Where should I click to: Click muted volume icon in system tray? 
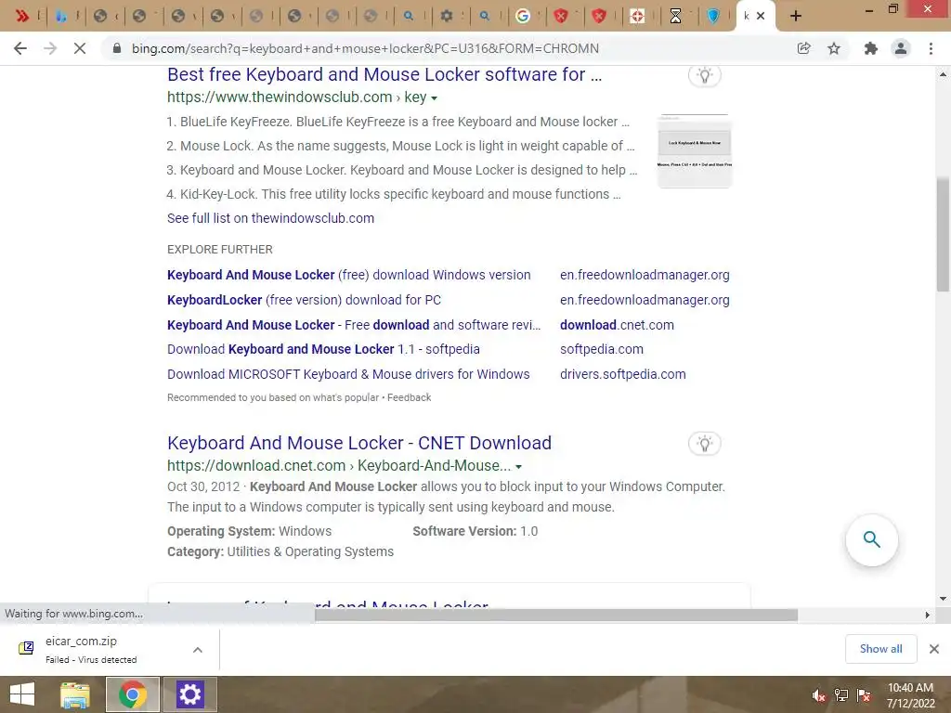click(818, 695)
